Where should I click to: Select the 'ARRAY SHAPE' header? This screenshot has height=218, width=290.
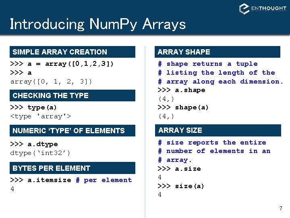tap(217, 52)
